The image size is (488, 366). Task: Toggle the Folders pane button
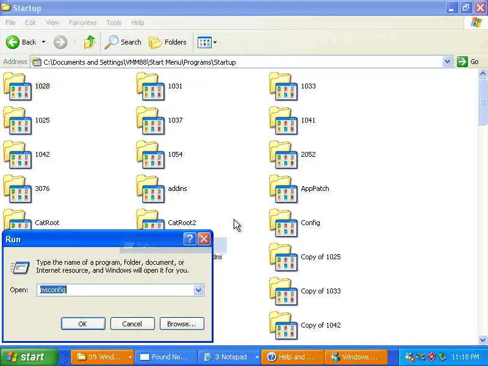(x=167, y=42)
